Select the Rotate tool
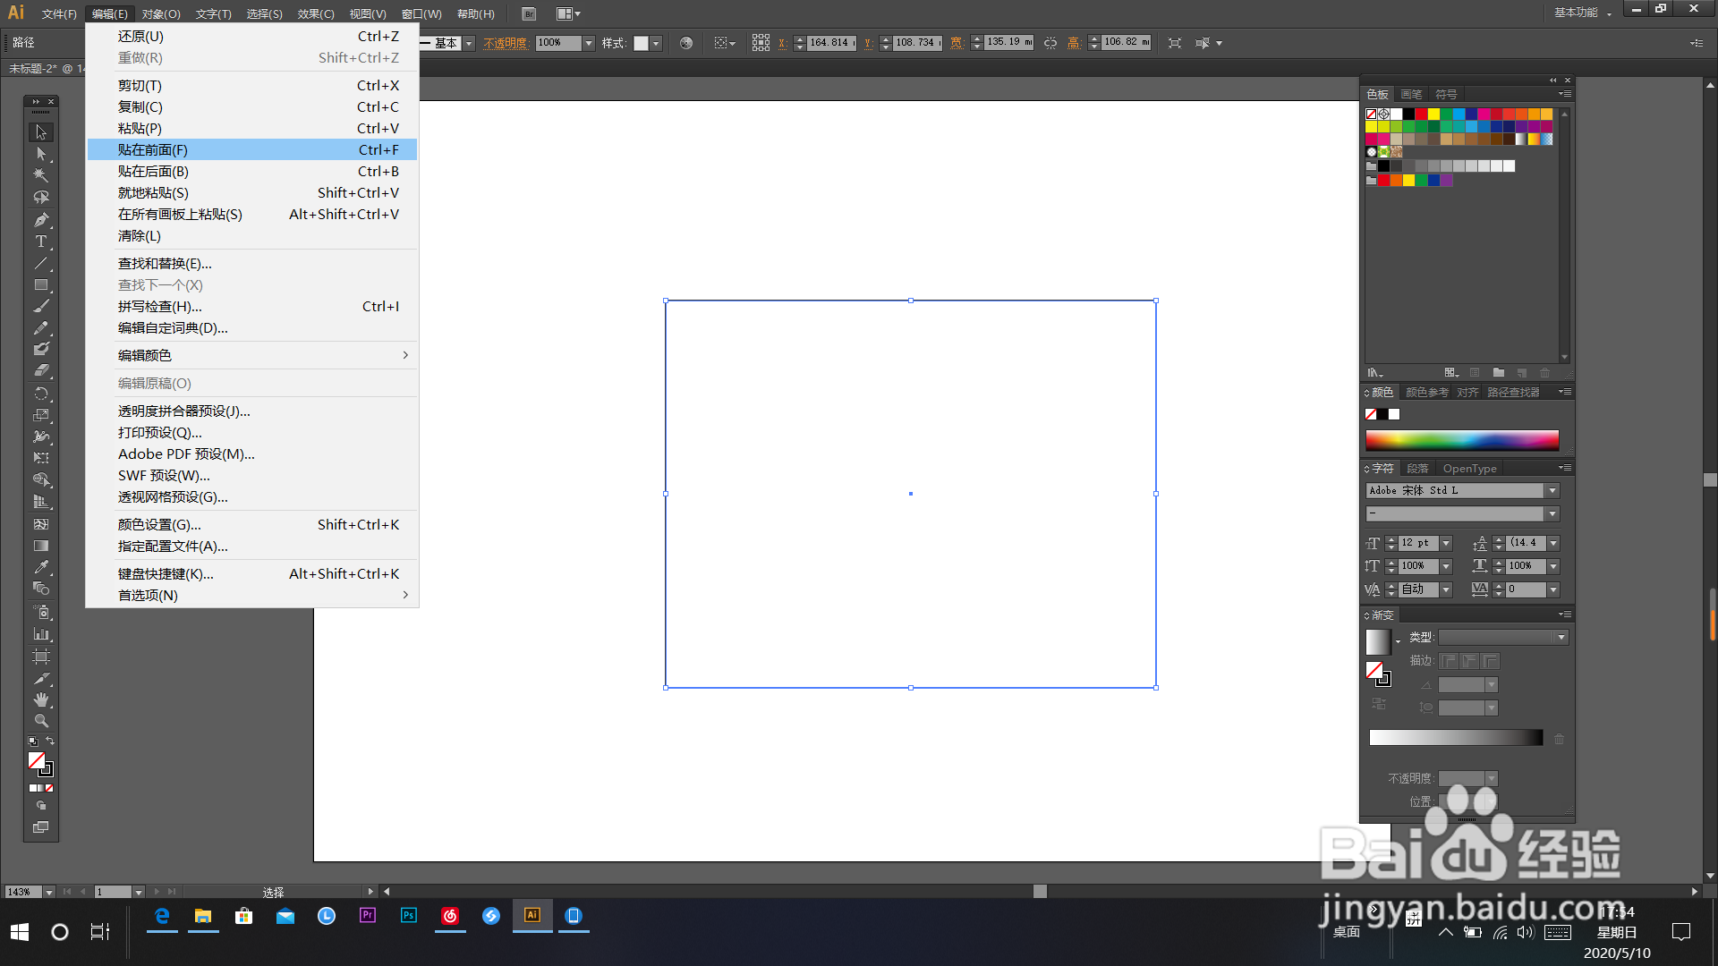1718x966 pixels. click(40, 394)
